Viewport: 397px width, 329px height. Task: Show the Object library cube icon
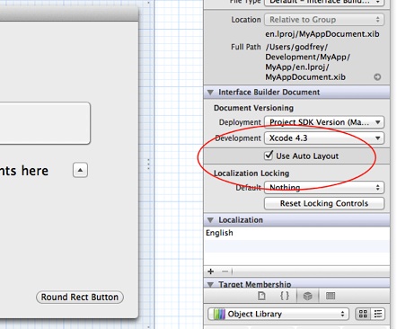(307, 296)
